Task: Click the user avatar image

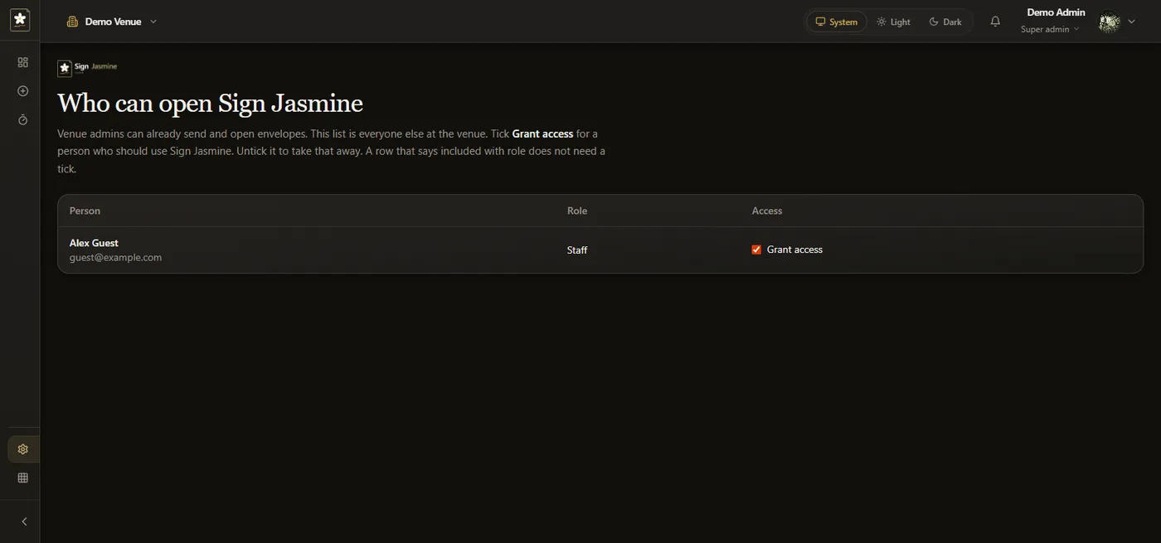Action: (x=1110, y=22)
